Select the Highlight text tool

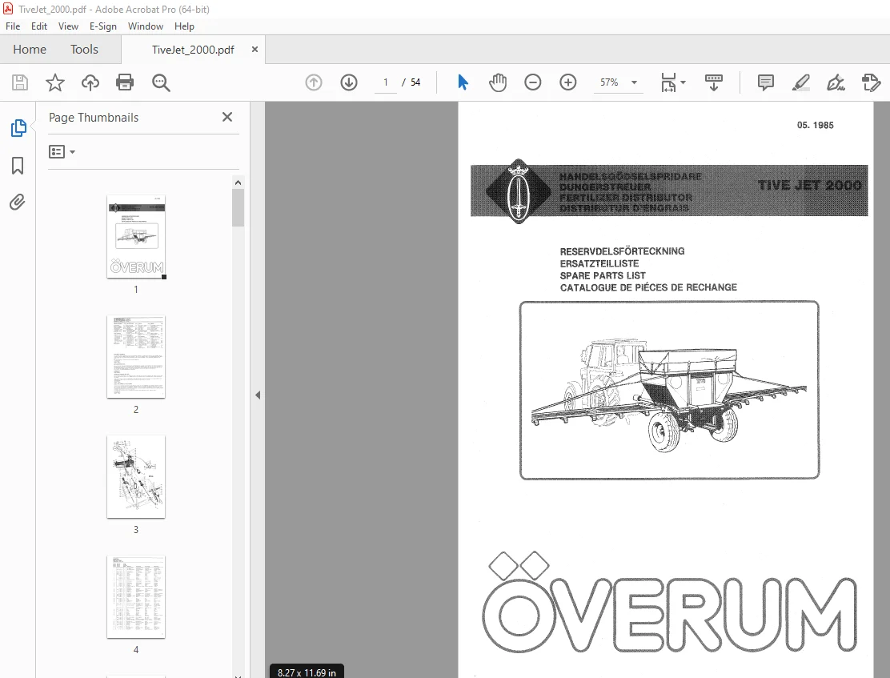coord(800,82)
